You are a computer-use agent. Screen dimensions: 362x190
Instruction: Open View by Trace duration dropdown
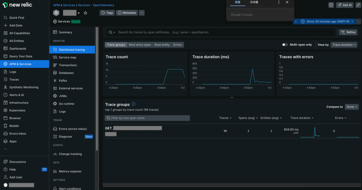click(344, 45)
